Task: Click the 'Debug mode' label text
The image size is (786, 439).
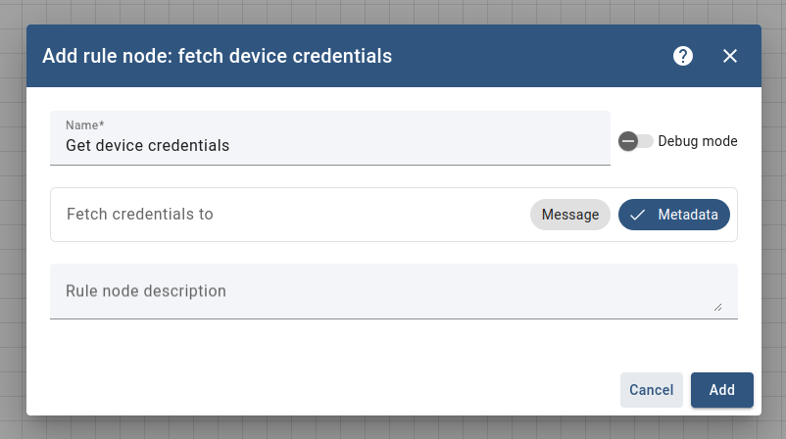Action: (697, 141)
